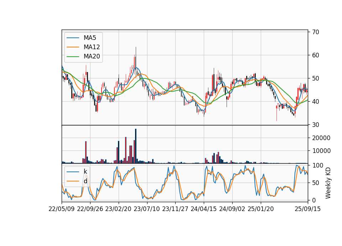Click the orange MA12 legend line sample

[x=73, y=47]
